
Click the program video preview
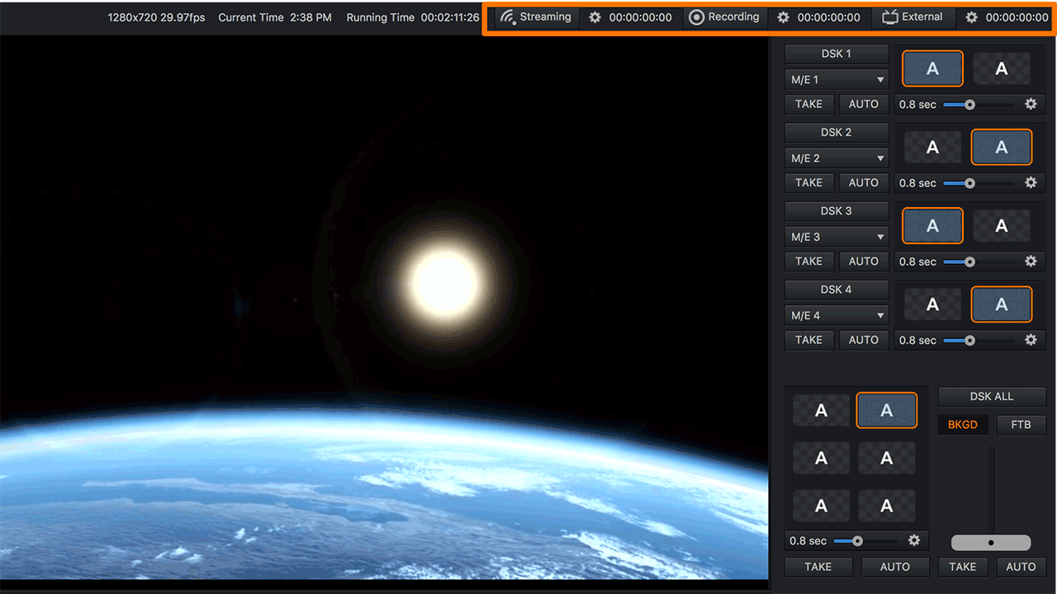tap(384, 307)
